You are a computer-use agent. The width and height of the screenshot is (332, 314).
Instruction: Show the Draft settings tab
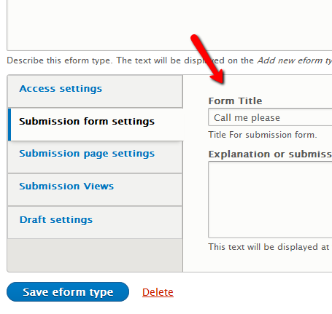(56, 220)
